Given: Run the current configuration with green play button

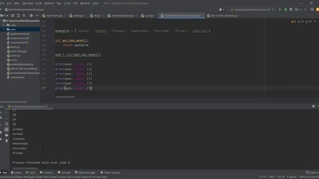Looking at the screenshot, I should [x=280, y=9].
